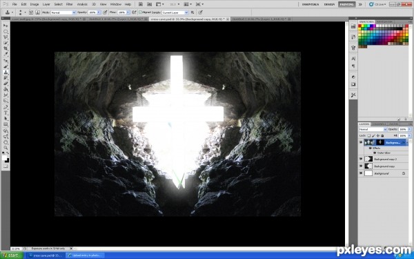Switch to the Channels tab
Screen dimensions: 414x259
tap(378, 124)
